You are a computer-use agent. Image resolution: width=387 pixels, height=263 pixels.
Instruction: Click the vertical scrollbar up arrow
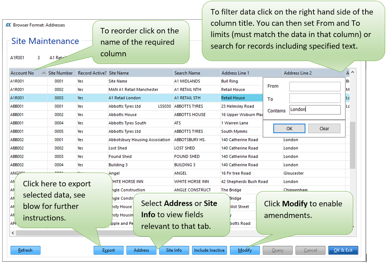coord(353,72)
